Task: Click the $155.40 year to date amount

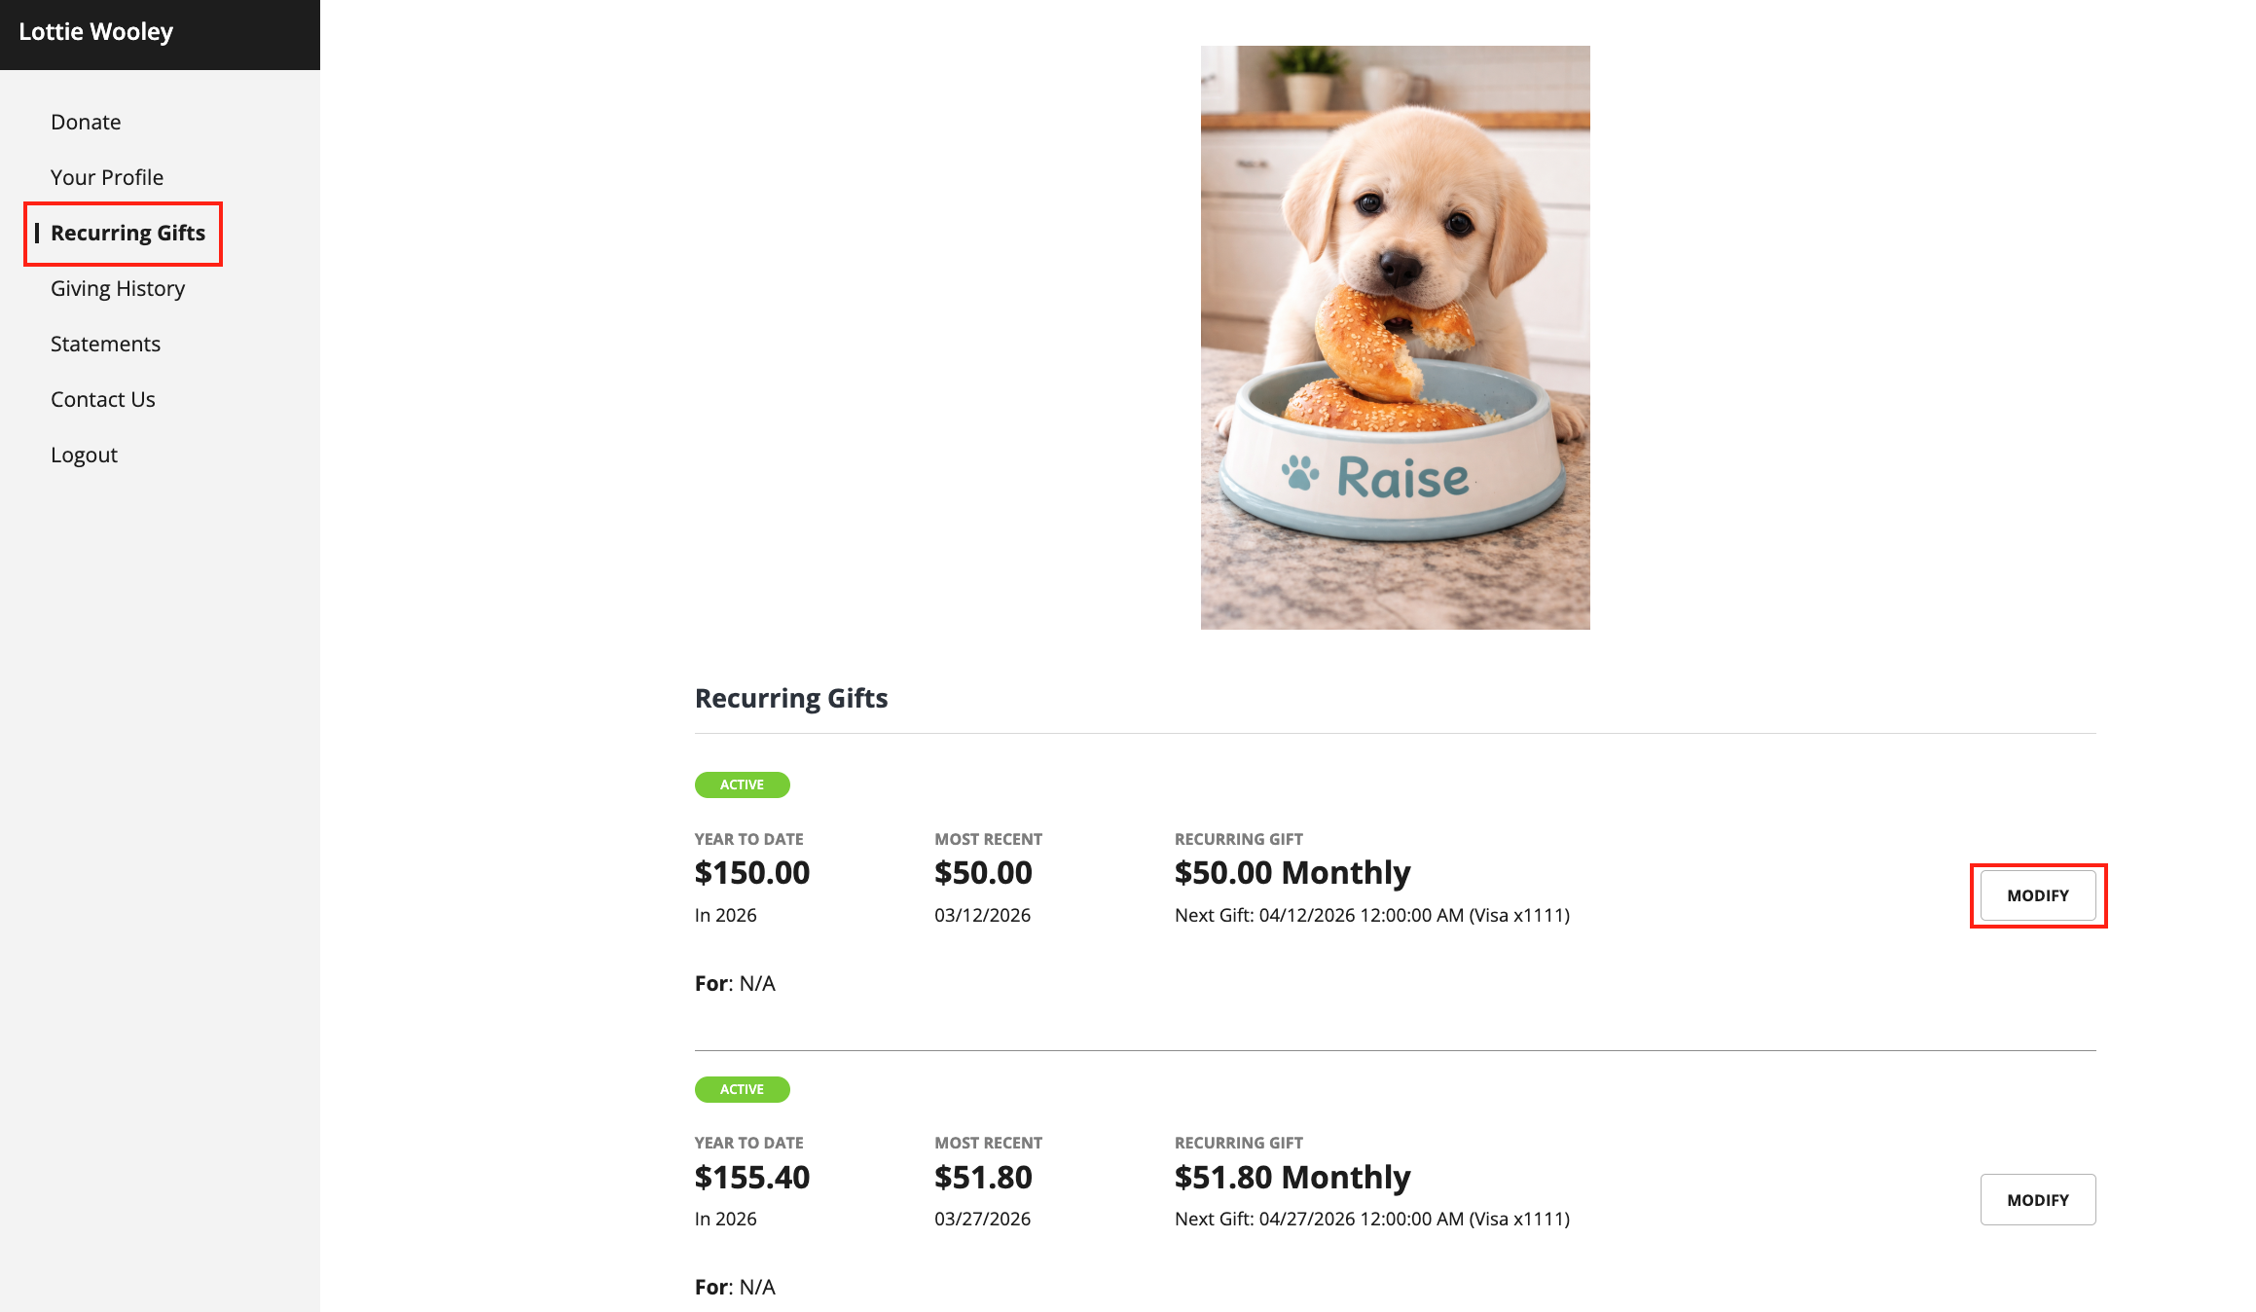Action: [x=752, y=1177]
